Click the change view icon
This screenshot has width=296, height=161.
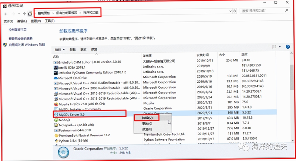pyautogui.click(x=274, y=47)
